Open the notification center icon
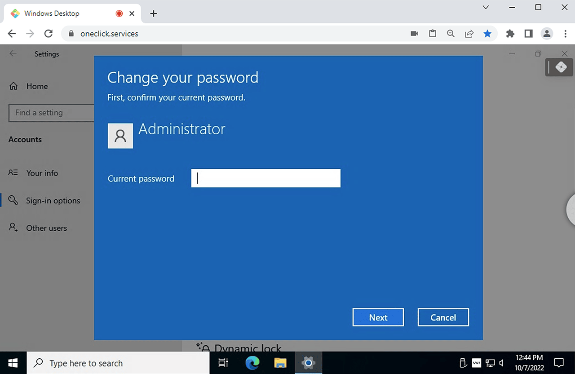The width and height of the screenshot is (575, 374). 559,363
